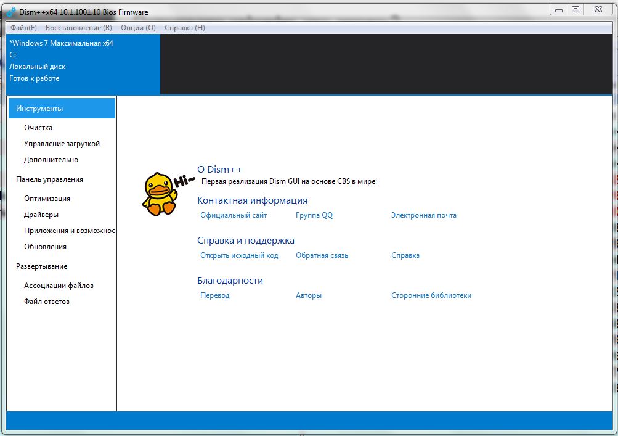Click Открыть исходный код link
Image resolution: width=618 pixels, height=436 pixels.
(x=239, y=255)
